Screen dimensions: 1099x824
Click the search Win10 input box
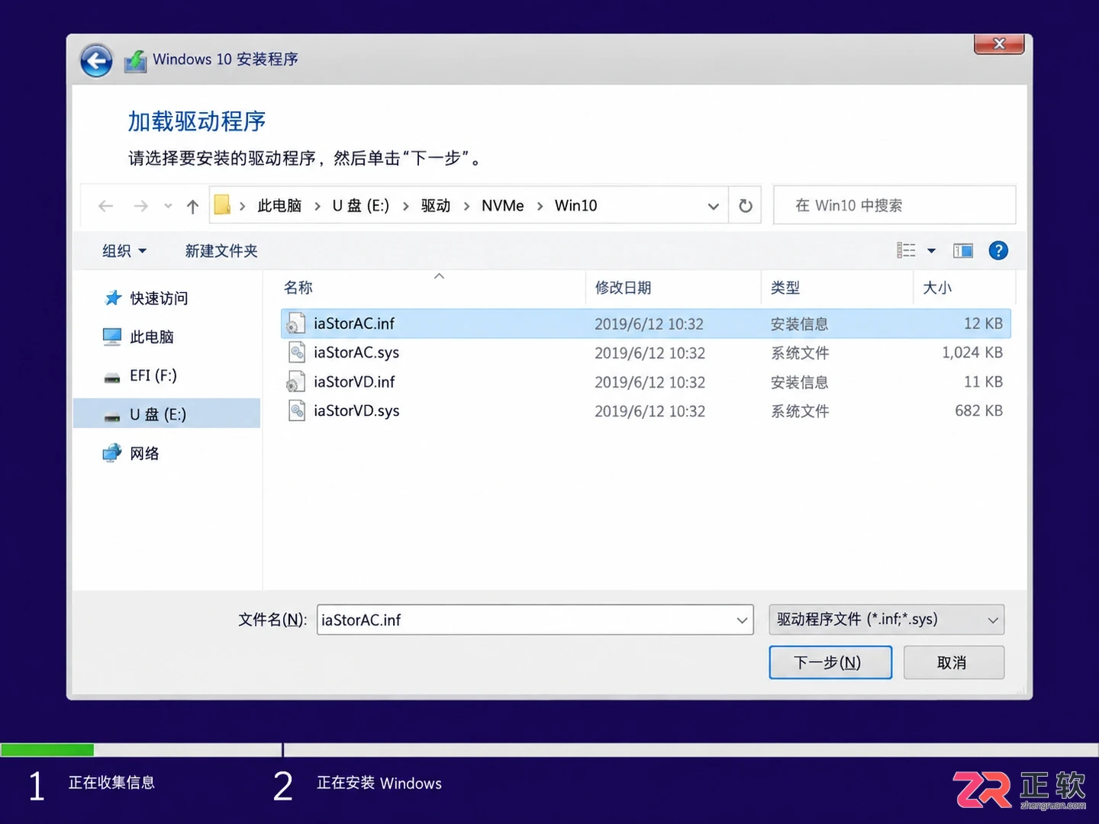pos(894,205)
